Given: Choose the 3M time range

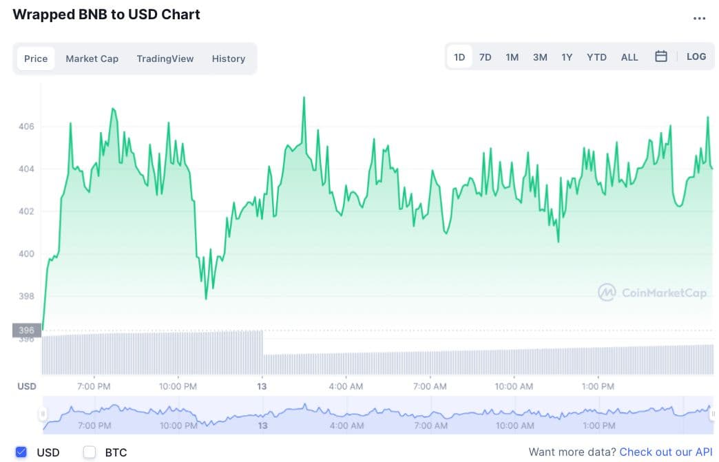Looking at the screenshot, I should click(x=540, y=57).
